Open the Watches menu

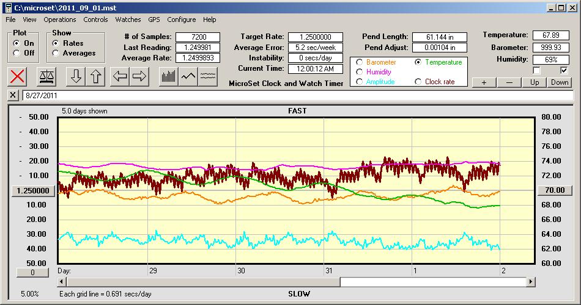(x=128, y=20)
